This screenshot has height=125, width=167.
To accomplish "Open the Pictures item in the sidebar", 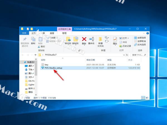I will [29, 73].
